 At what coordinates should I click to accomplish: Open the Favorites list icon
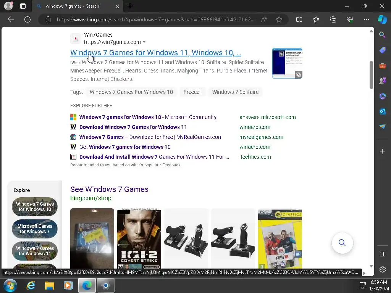pyautogui.click(x=316, y=19)
